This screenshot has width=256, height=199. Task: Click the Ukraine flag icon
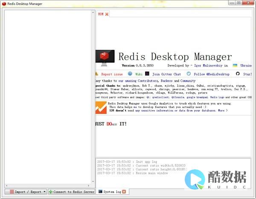point(235,65)
